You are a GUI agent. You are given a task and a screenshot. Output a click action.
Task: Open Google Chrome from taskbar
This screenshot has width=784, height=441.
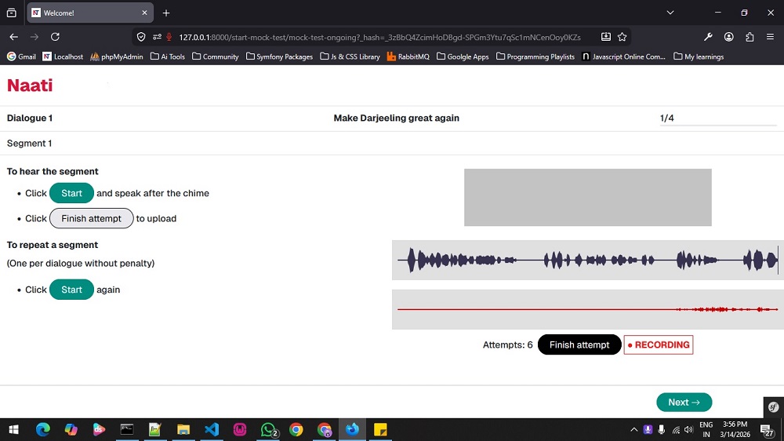[296, 429]
